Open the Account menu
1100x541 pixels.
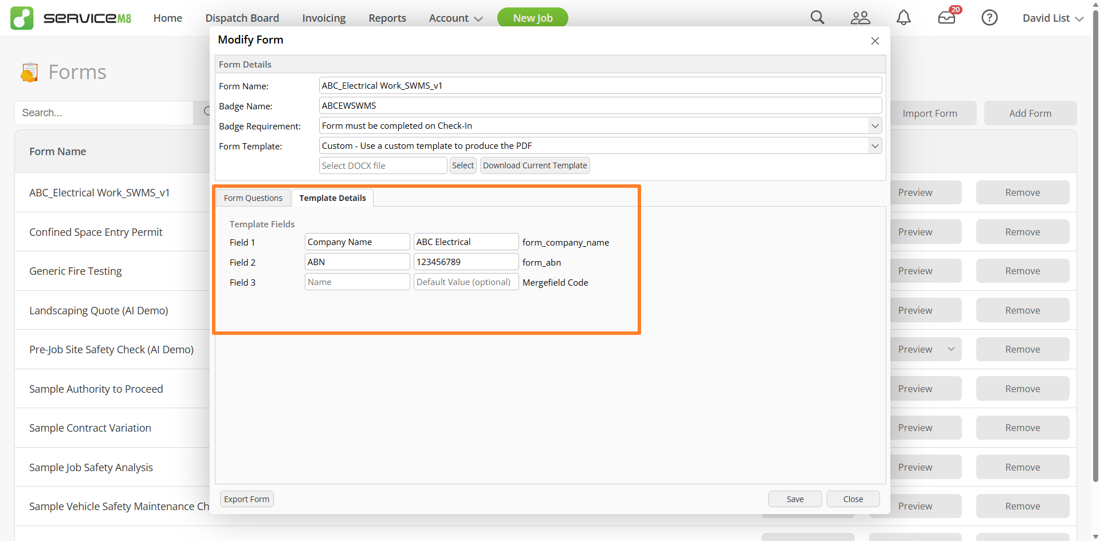(x=455, y=18)
